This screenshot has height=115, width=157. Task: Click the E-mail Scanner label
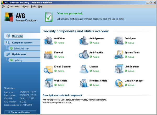click(63, 66)
